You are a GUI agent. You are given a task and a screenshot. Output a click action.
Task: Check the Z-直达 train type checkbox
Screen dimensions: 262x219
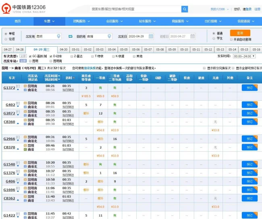[72, 56]
